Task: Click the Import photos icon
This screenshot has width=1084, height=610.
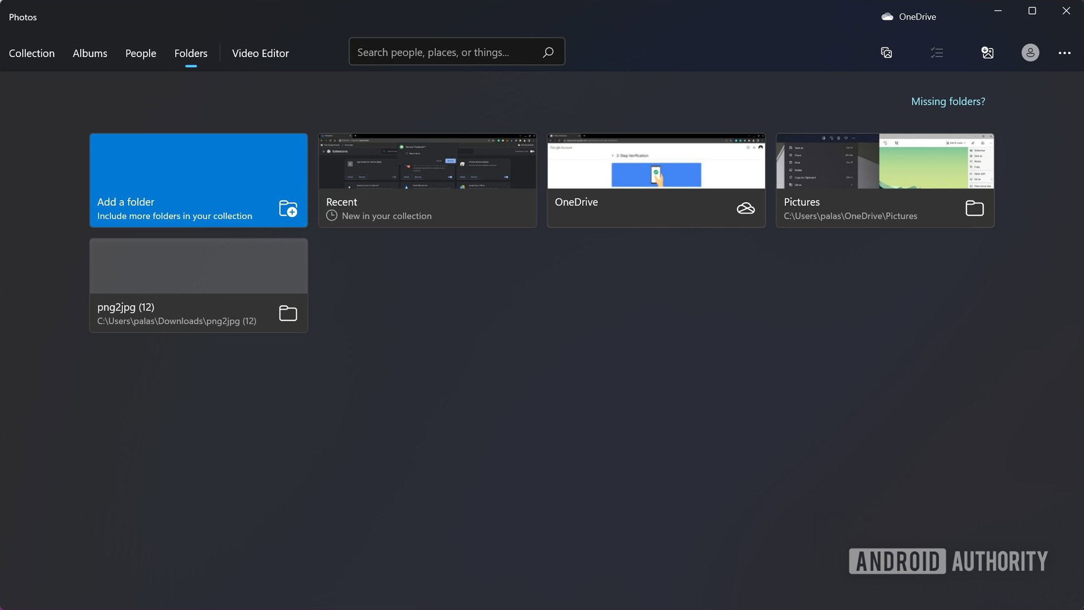Action: pos(987,53)
